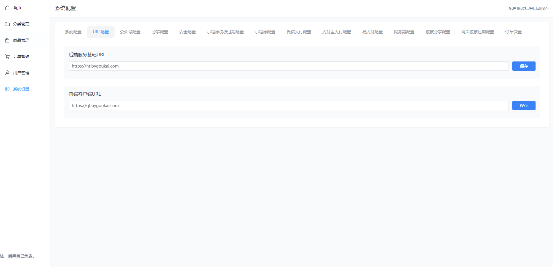Image resolution: width=553 pixels, height=267 pixels.
Task: Go to the 订单设置 tab
Action: click(x=513, y=32)
